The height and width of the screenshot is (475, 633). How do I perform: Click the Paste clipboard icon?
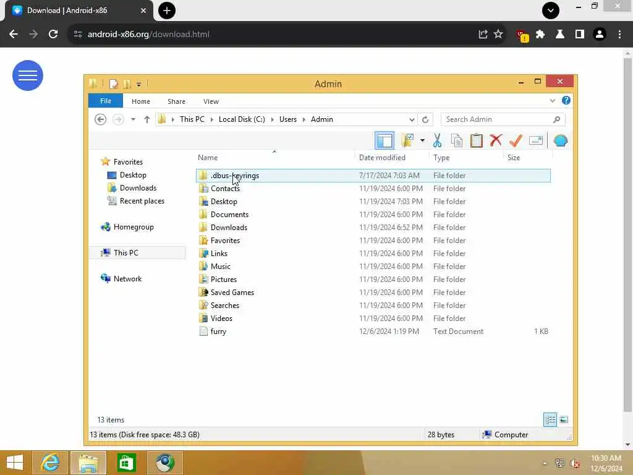point(477,140)
